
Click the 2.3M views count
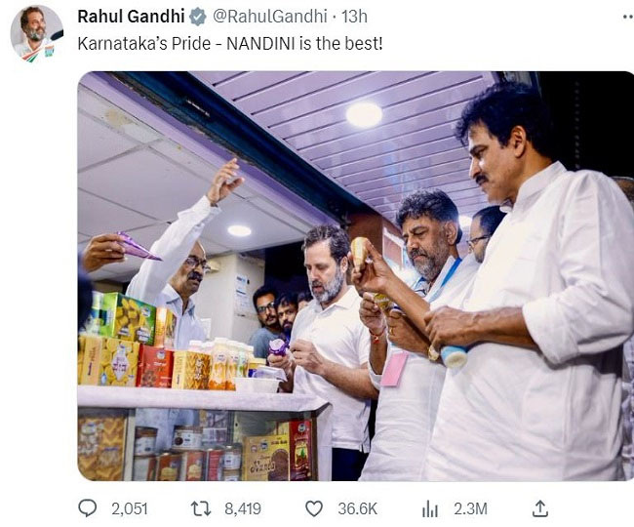470,508
